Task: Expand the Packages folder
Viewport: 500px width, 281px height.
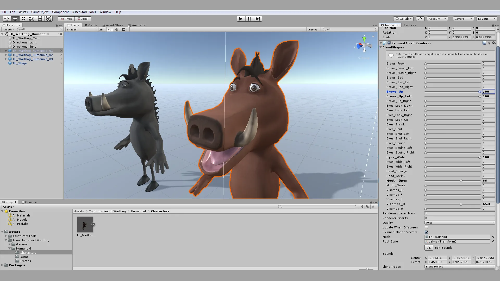Action: pos(2,265)
